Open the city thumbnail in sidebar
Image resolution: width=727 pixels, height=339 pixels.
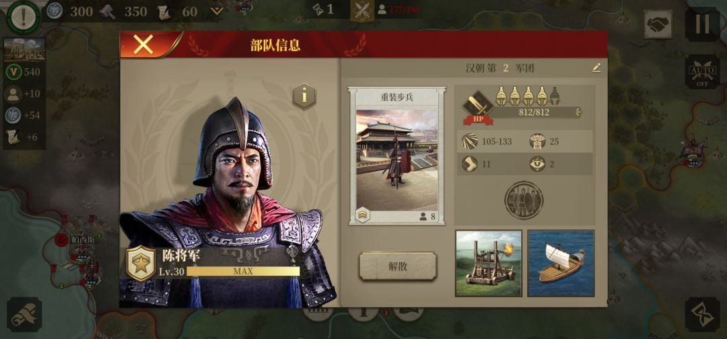pyautogui.click(x=24, y=50)
